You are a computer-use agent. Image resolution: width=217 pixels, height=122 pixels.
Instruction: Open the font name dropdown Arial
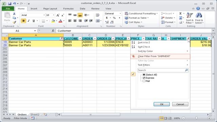(44, 15)
